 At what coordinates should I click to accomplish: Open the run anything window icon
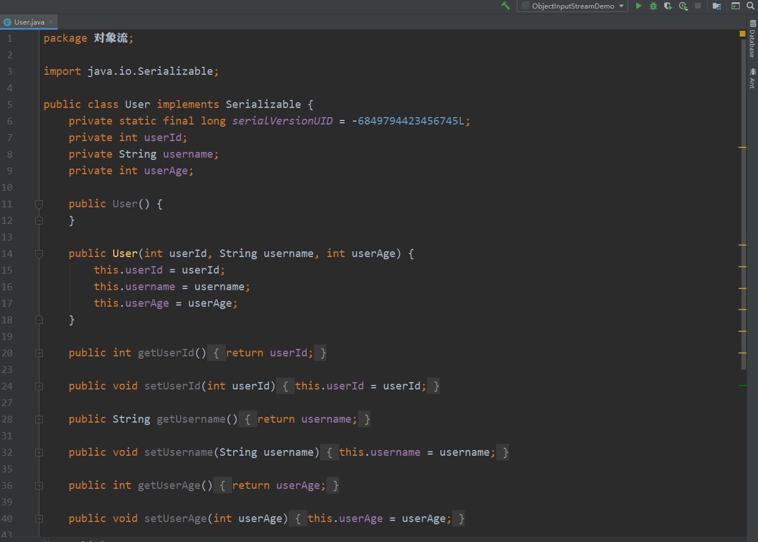(x=736, y=6)
